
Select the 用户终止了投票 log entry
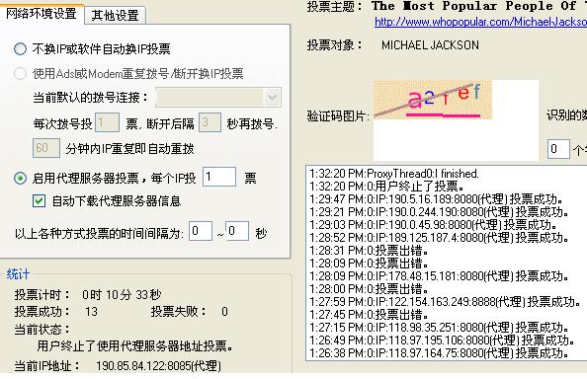coord(386,187)
